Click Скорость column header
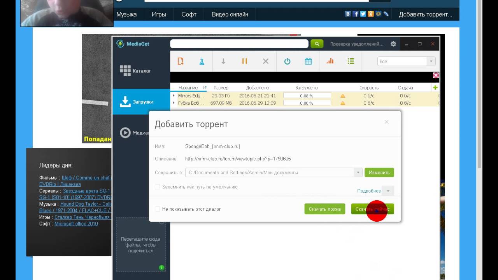This screenshot has height=280, width=498. 369,88
